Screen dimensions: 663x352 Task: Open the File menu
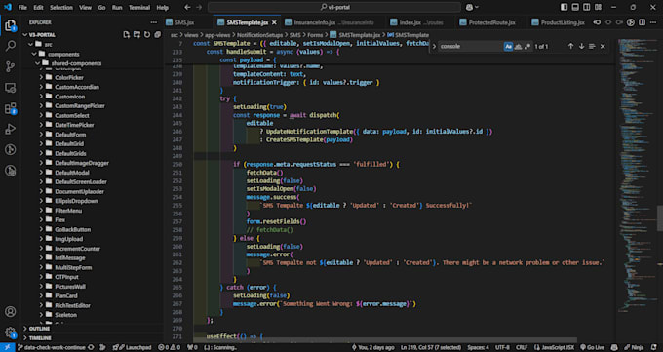point(22,7)
